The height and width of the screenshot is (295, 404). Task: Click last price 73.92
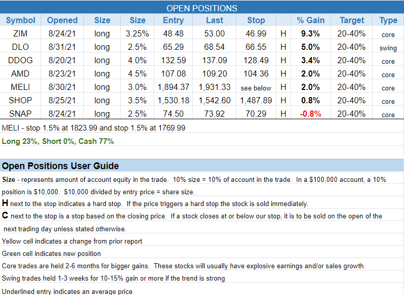click(214, 114)
